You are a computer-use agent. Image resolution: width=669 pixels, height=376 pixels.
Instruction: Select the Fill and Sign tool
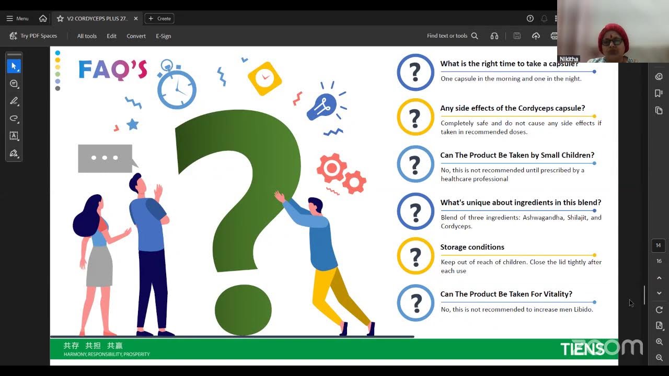[14, 154]
